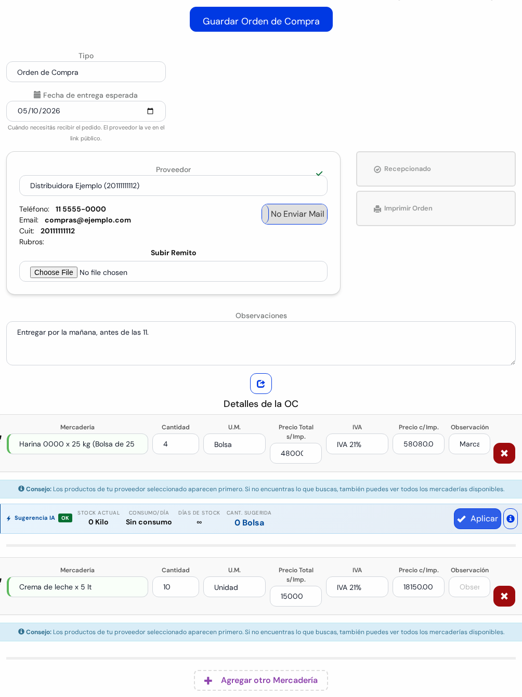Open the Proveedor selector Distribuidora Ejemplo
Screen dimensions: 522x697
173,186
